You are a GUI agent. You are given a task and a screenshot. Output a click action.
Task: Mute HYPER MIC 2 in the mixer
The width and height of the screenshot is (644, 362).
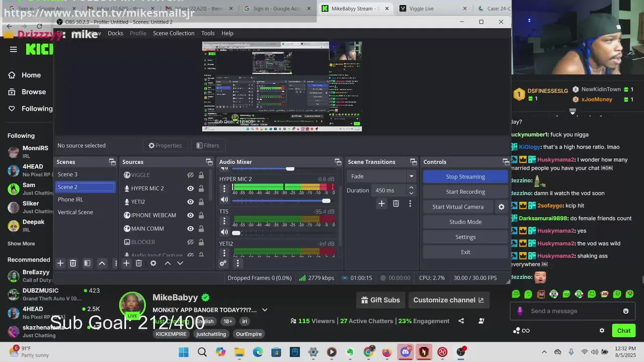[224, 200]
